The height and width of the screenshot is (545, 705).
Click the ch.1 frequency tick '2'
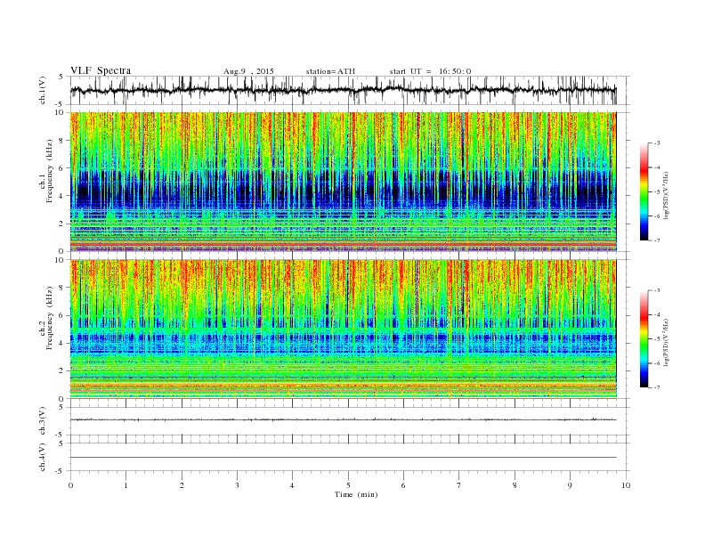pyautogui.click(x=61, y=224)
